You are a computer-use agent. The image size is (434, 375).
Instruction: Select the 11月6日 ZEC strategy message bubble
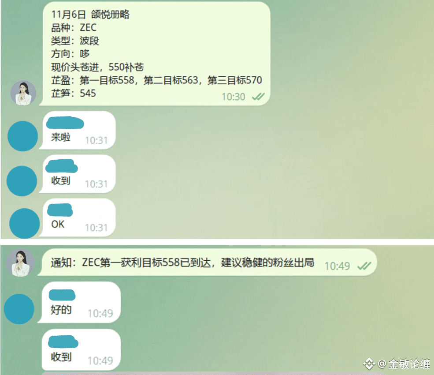(x=155, y=54)
